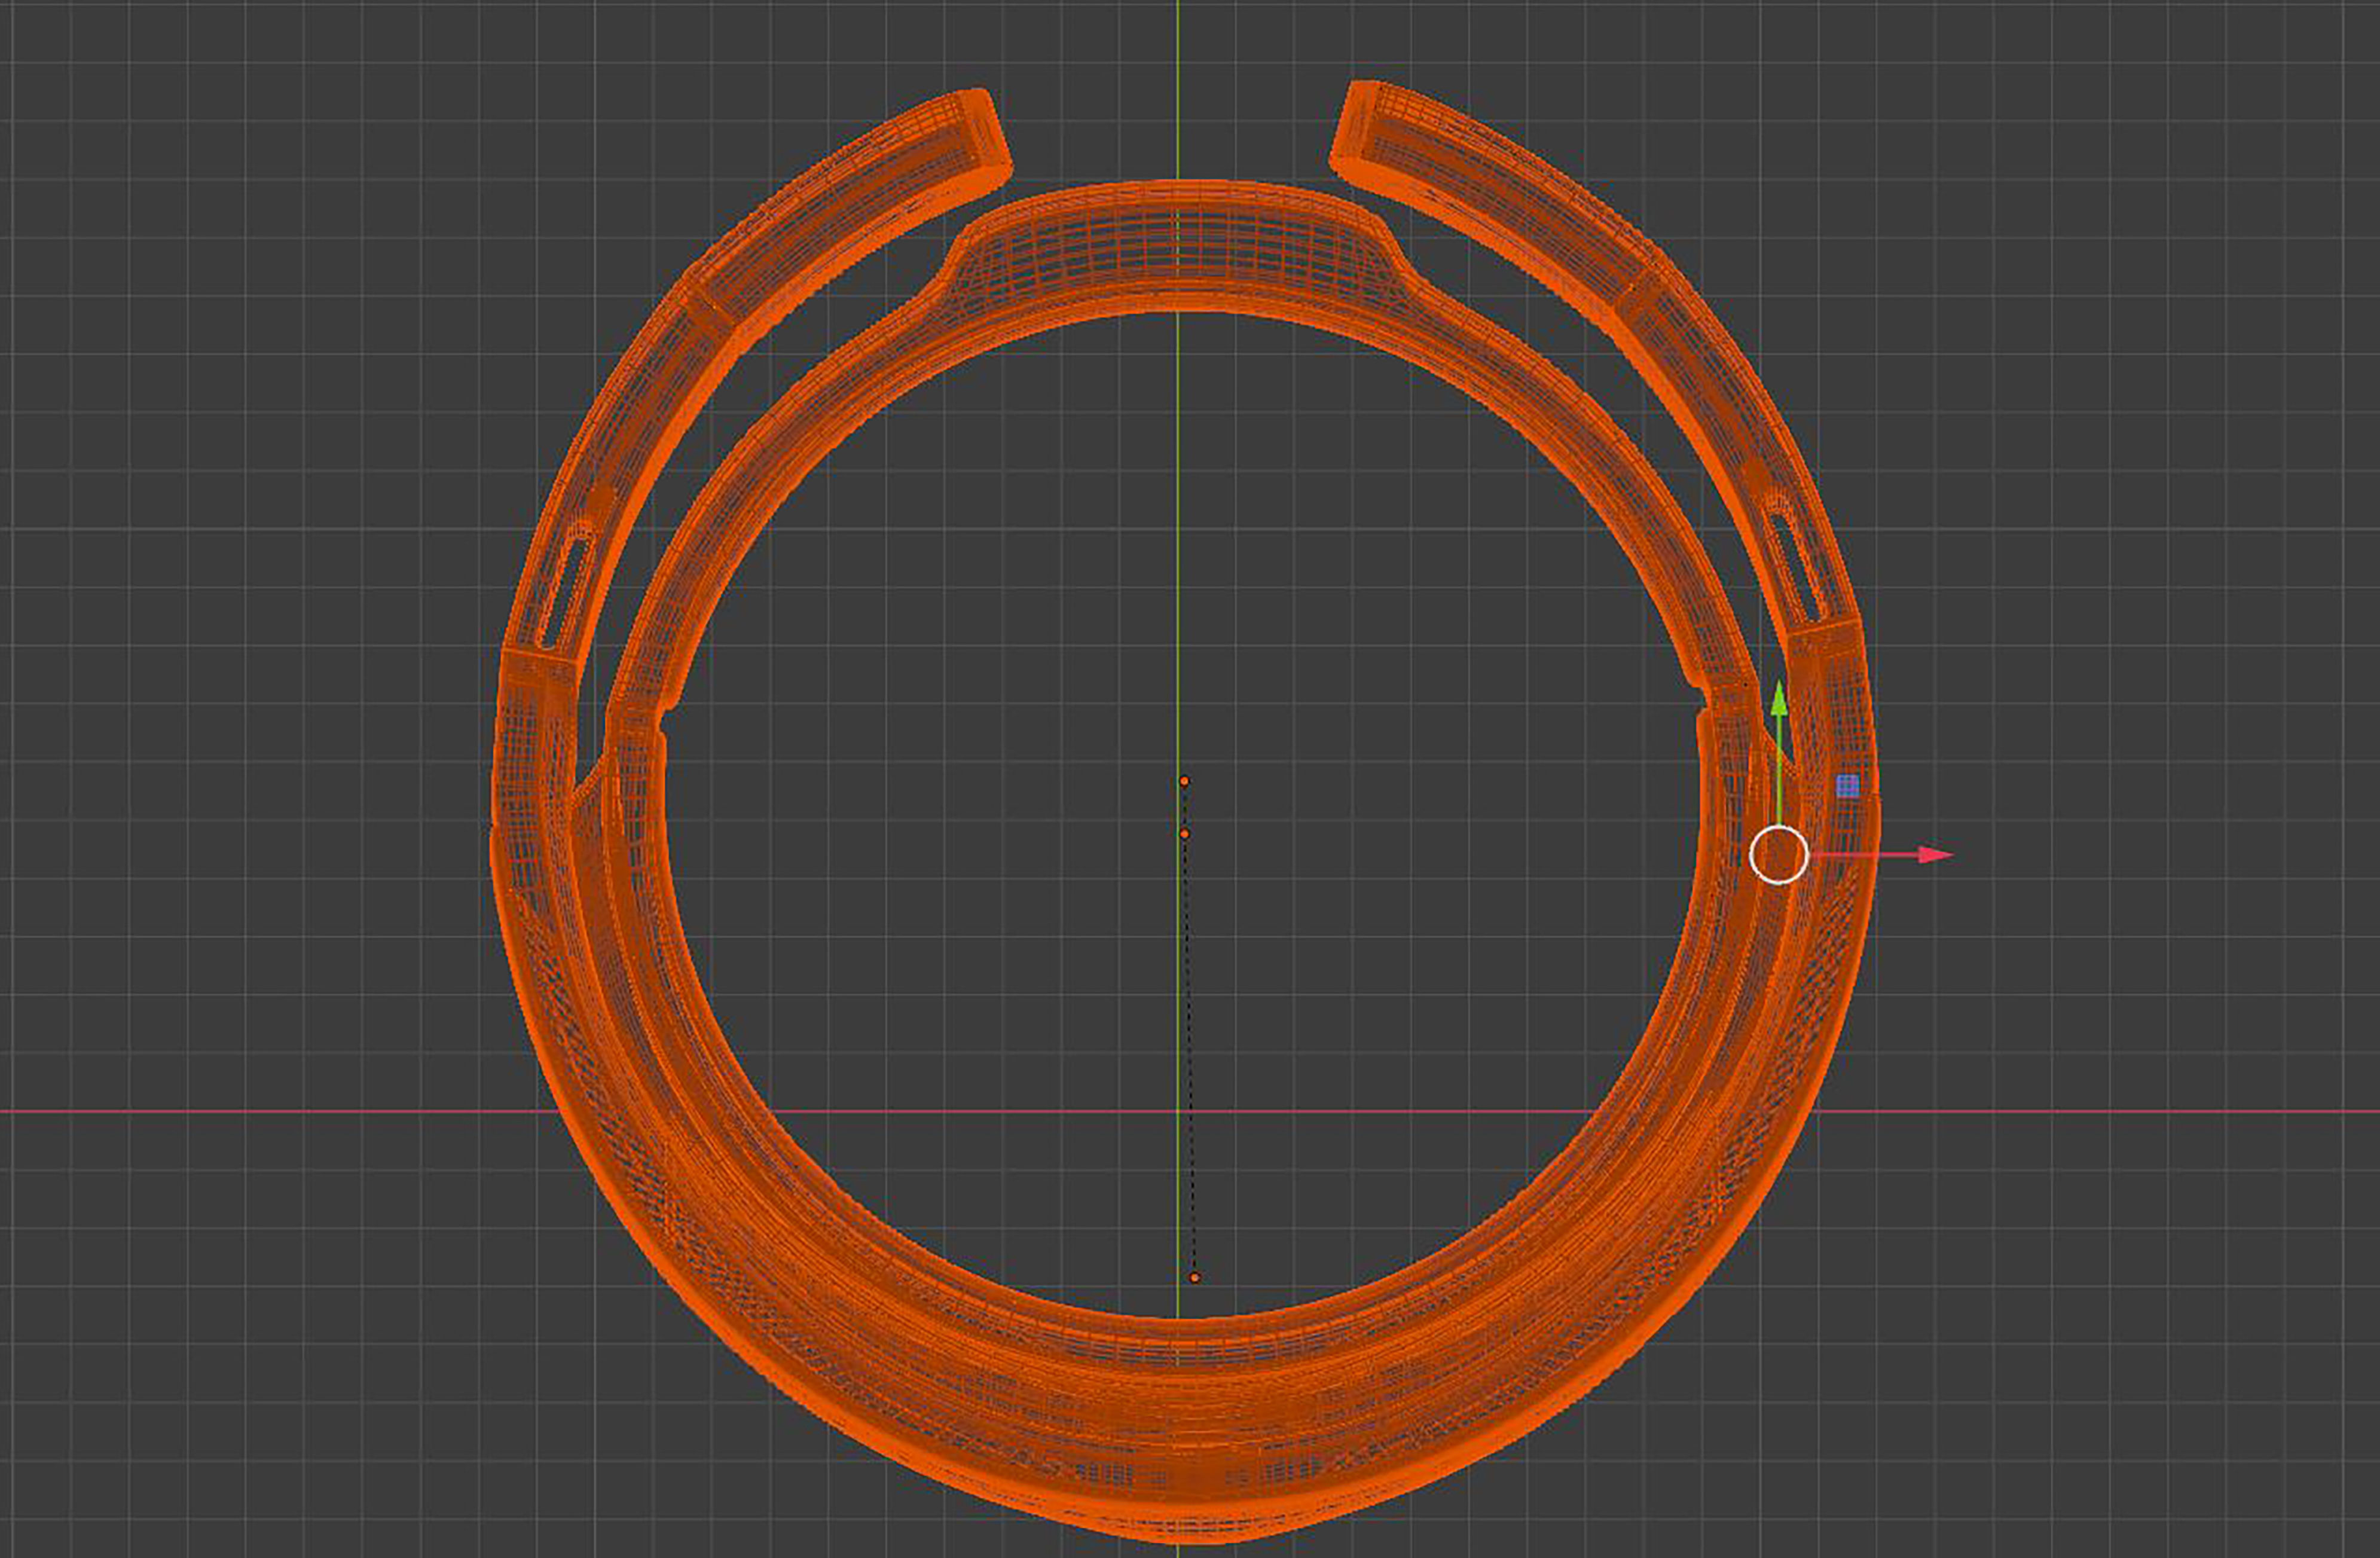Click the topmost orange origin dot

tap(1184, 781)
